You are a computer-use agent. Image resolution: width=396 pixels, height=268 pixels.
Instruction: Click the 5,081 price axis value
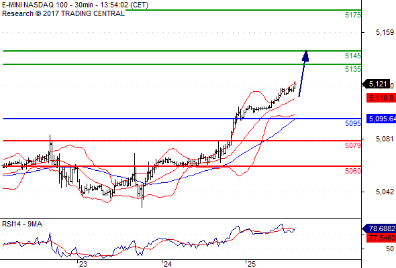(385, 139)
